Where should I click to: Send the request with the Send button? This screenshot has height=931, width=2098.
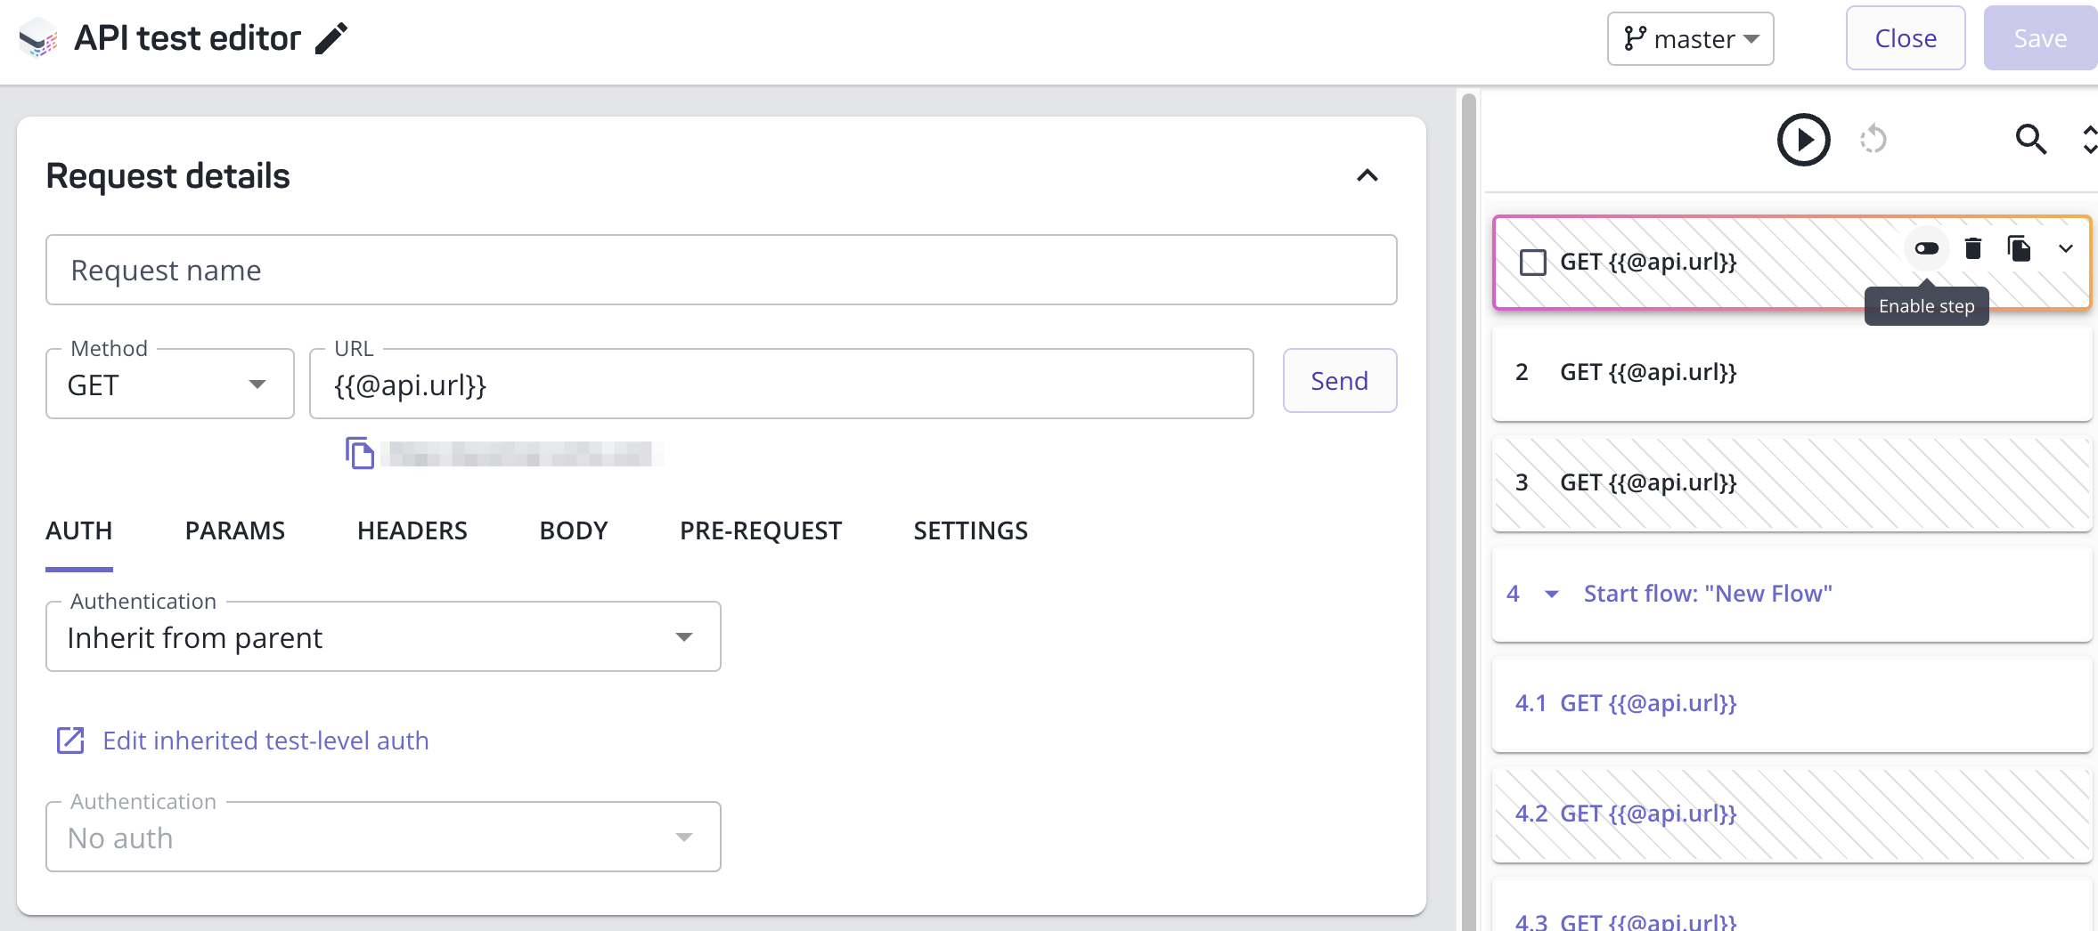click(x=1339, y=381)
